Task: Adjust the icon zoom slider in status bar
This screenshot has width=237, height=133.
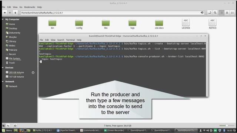Action: (227, 126)
